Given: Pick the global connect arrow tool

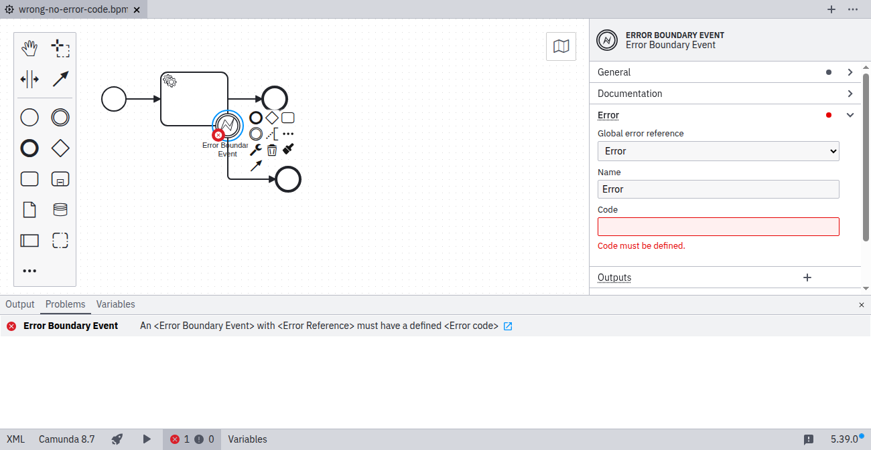Looking at the screenshot, I should tap(60, 80).
